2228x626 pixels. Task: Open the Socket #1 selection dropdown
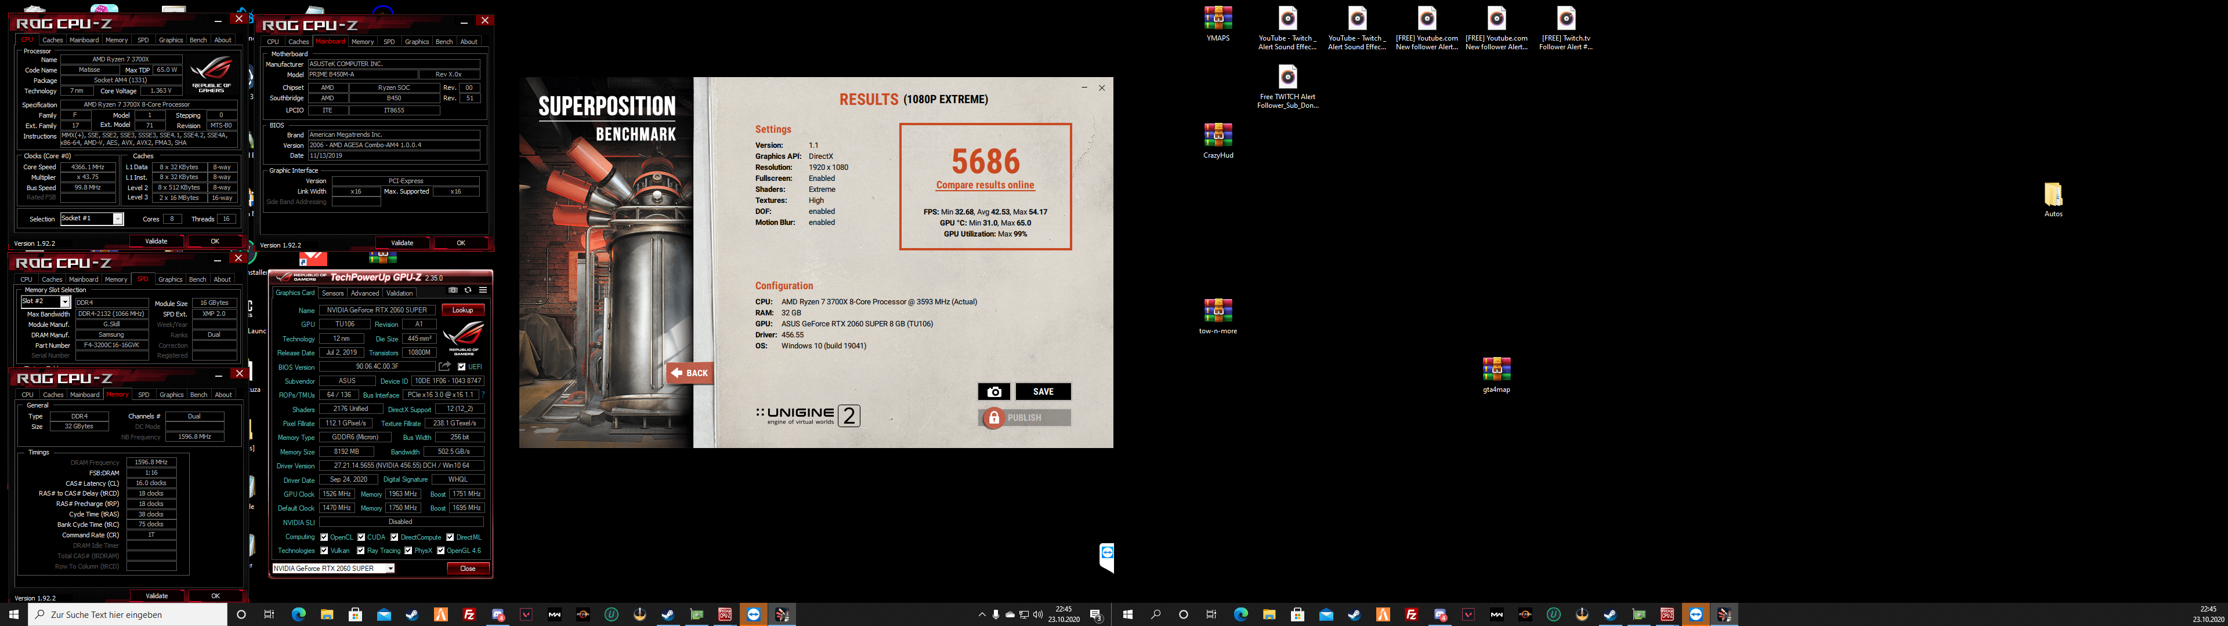point(92,219)
